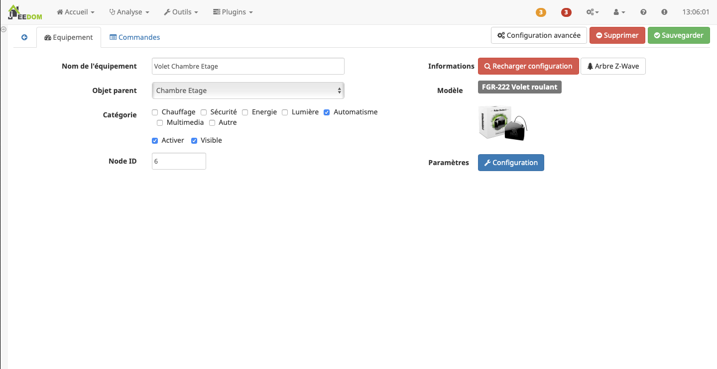717x369 pixels.
Task: Expand the Plugins menu
Action: pos(233,12)
